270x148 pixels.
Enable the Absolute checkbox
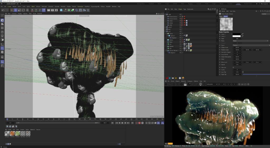click(233, 67)
